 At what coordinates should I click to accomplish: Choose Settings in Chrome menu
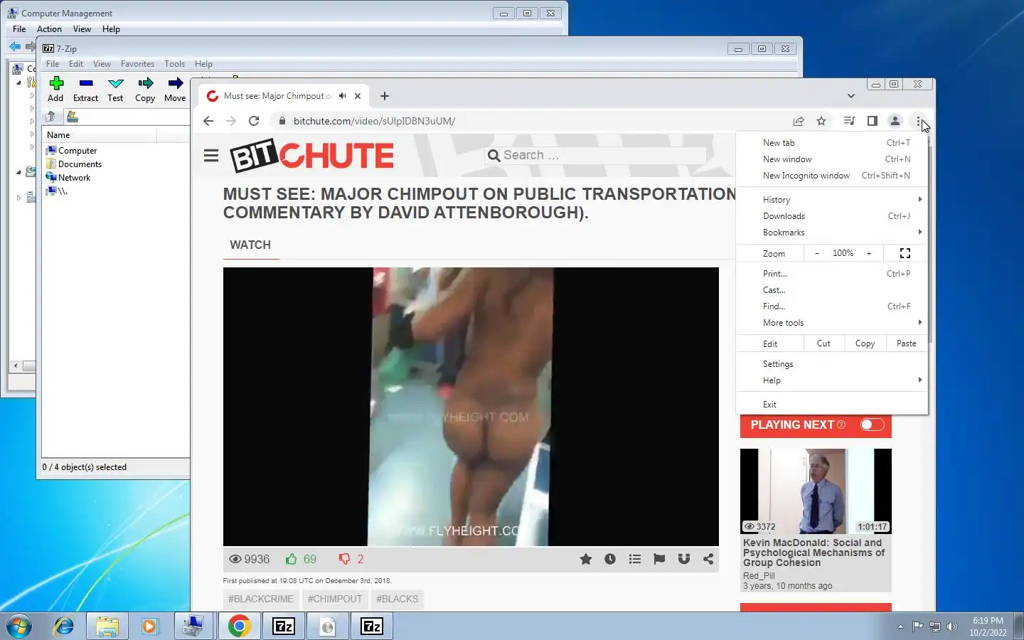click(832, 364)
